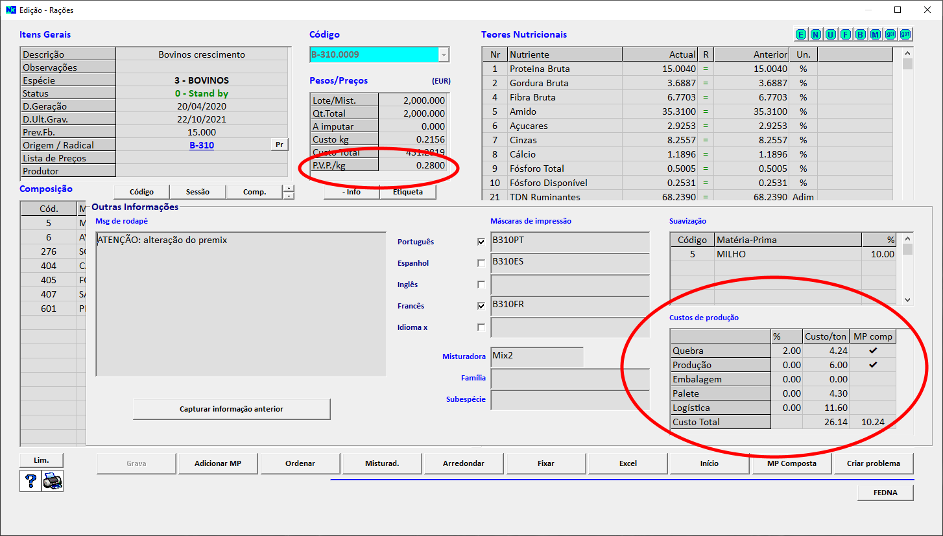
Task: Click the stepper up arrow beside Comp.
Action: click(289, 189)
